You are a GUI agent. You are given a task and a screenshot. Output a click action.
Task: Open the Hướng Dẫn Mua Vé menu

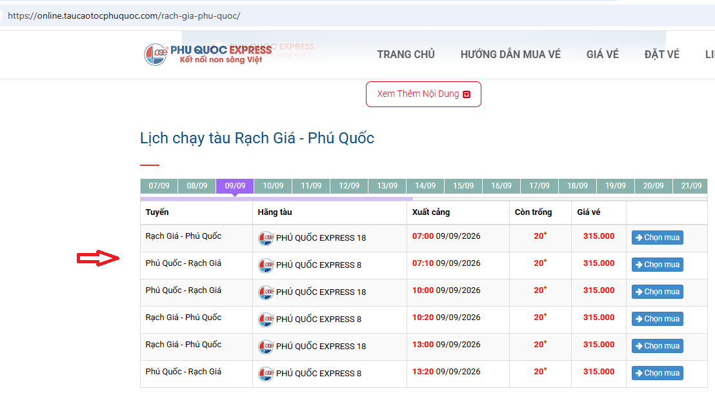[x=510, y=55]
